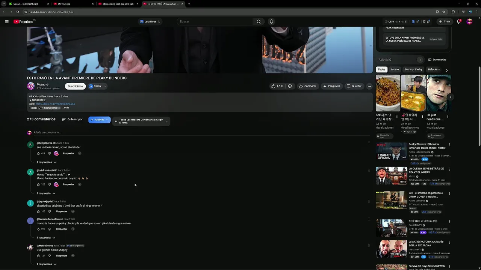Expand 2 respuestas under BenjaQuiroz-r9s comment
This screenshot has height=270, width=481.
[x=47, y=162]
